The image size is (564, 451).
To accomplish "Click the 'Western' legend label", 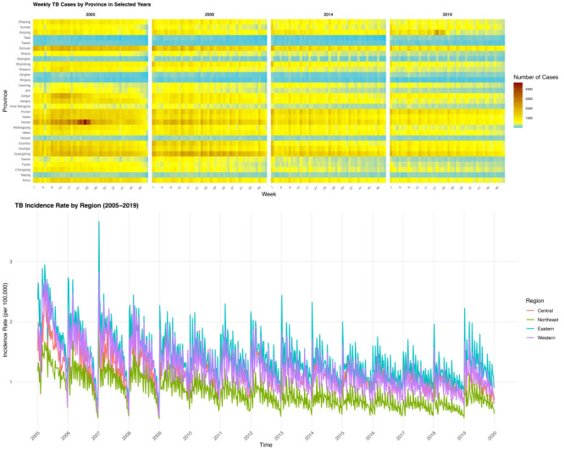I will click(546, 337).
